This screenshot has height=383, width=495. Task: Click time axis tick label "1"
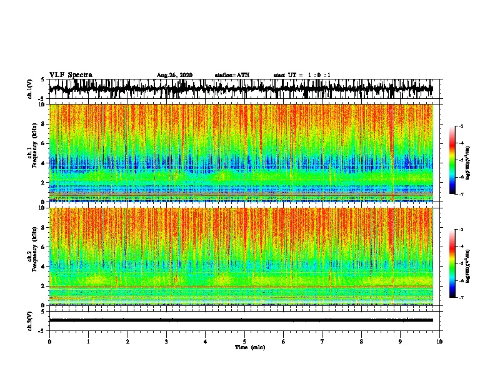click(x=88, y=342)
